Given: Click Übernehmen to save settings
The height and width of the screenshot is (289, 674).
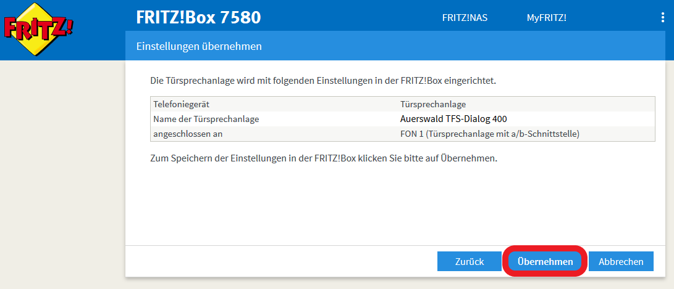Looking at the screenshot, I should 545,261.
